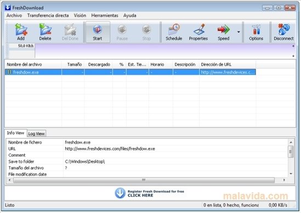Open the Herramientas menu
301x213 pixels.
pos(105,15)
